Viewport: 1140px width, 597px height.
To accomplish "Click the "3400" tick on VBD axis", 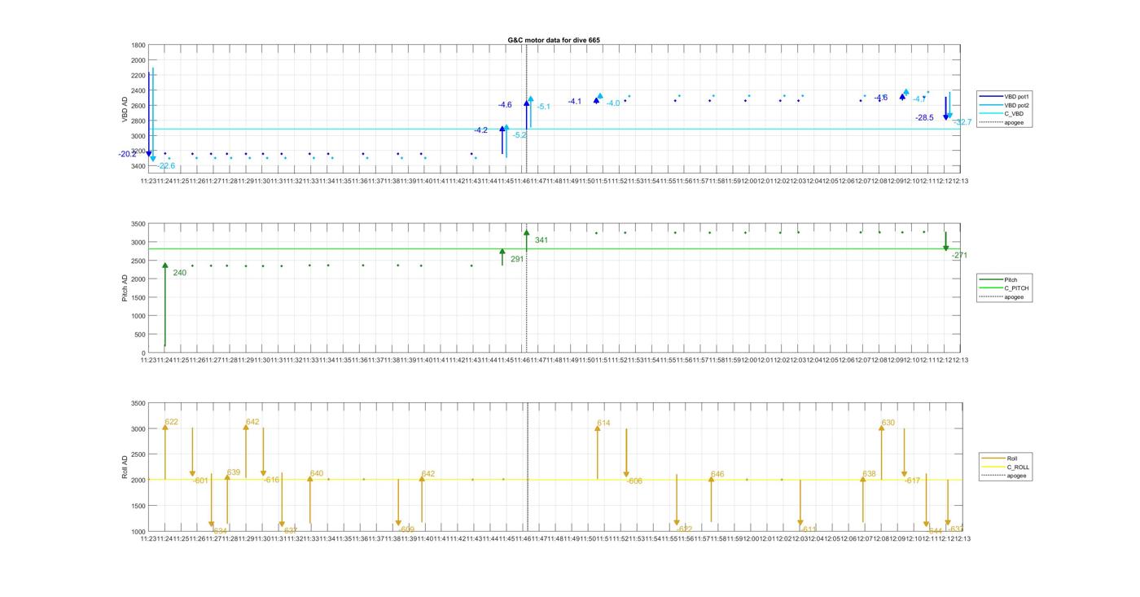I will (137, 167).
